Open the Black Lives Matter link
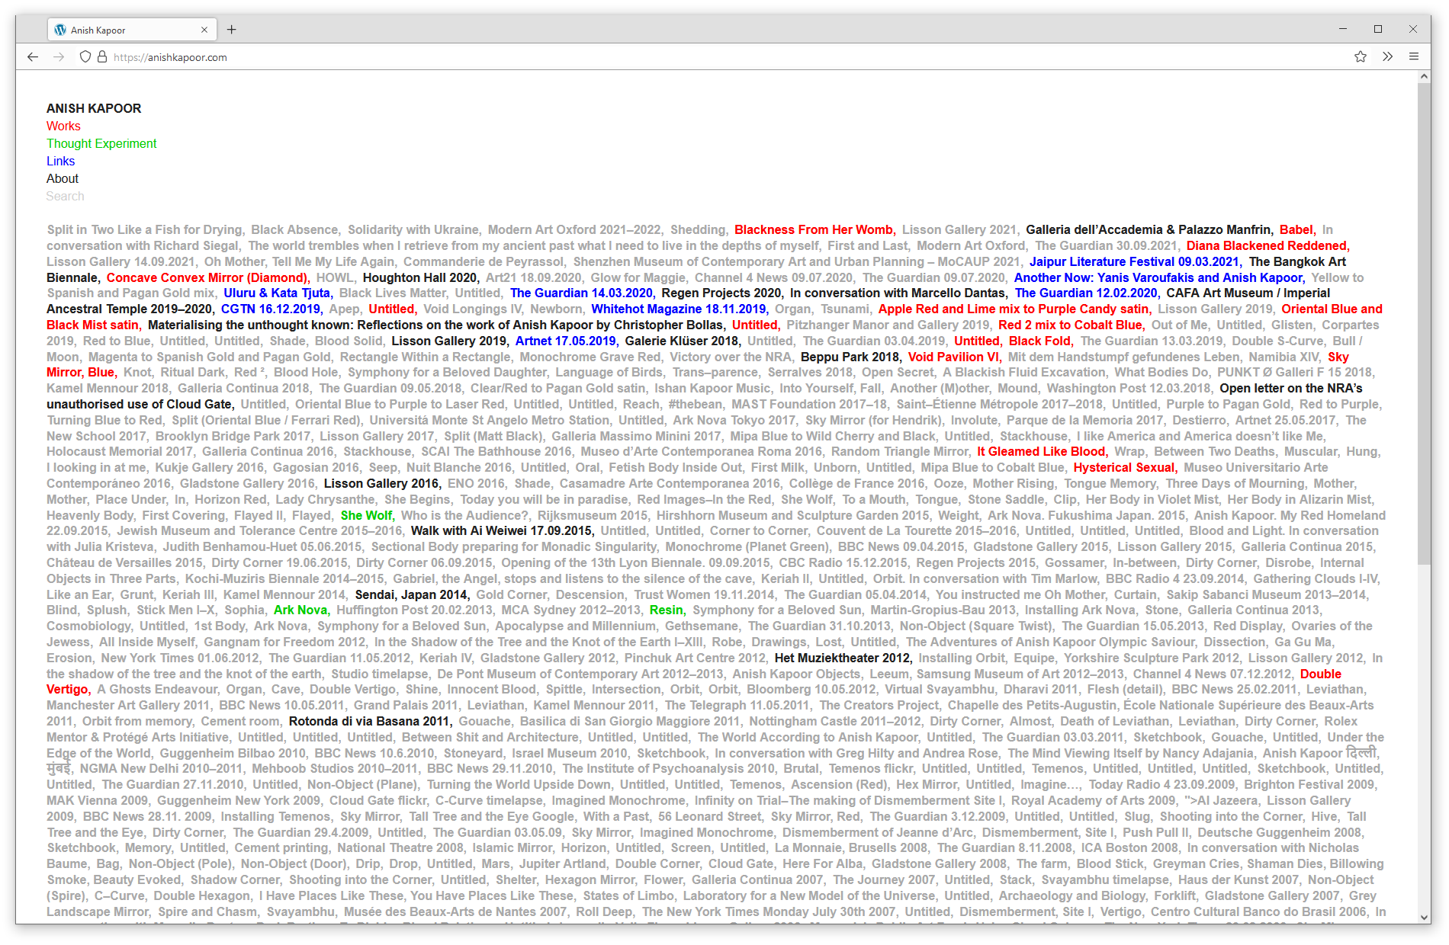 394,293
